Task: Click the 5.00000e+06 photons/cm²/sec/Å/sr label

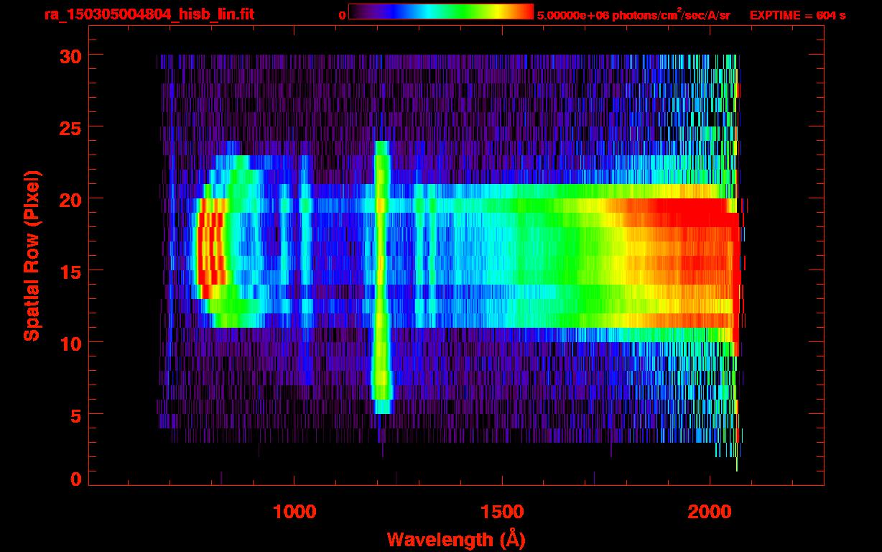Action: click(x=633, y=14)
